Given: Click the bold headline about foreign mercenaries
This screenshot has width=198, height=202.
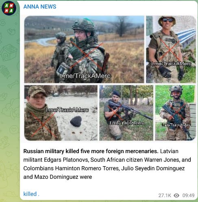Looking at the screenshot, I should pos(91,151).
